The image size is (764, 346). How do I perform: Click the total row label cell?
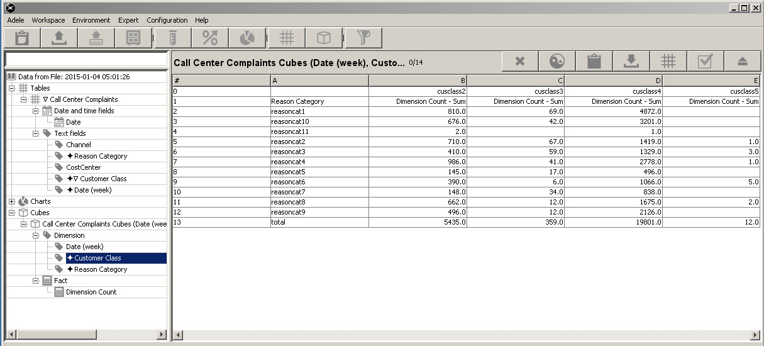[319, 222]
